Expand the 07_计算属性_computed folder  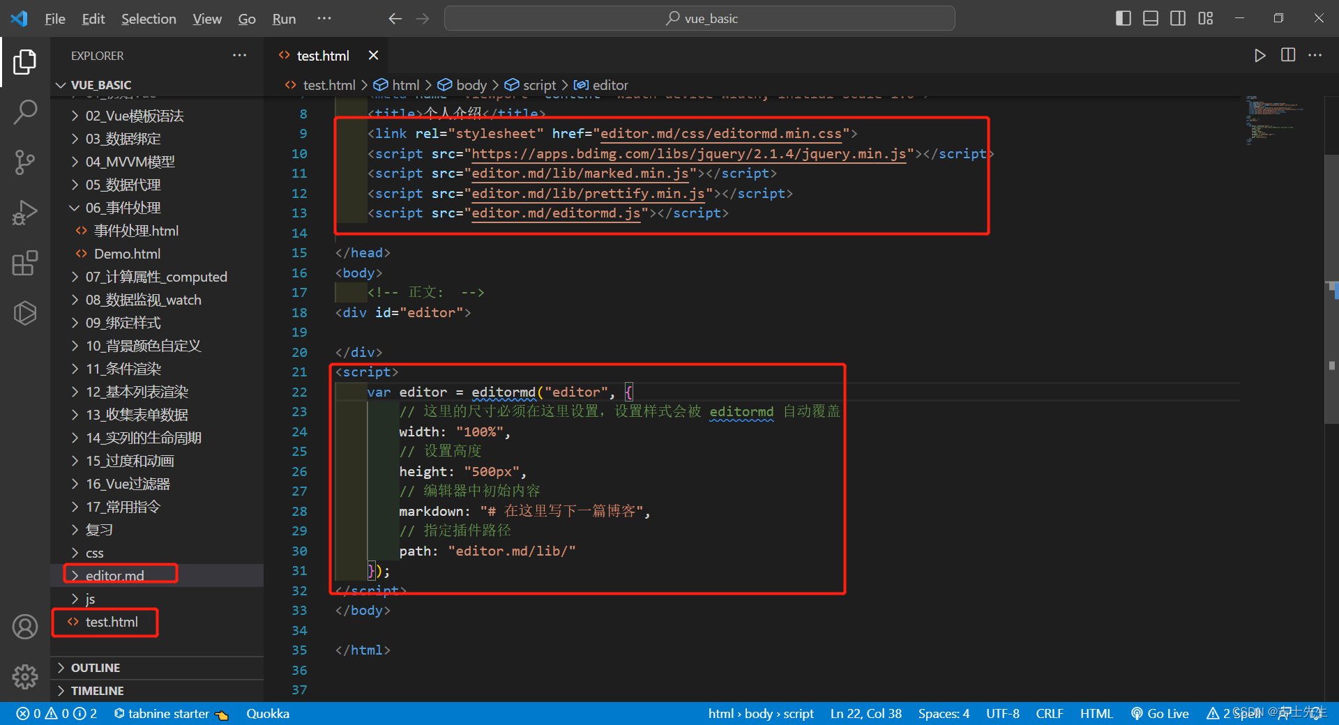[x=157, y=277]
